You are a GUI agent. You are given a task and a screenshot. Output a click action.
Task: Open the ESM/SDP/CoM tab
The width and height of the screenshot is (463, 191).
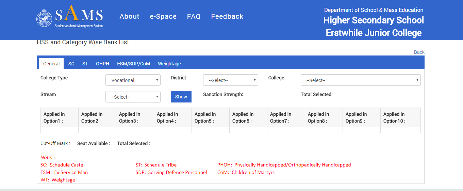[133, 64]
